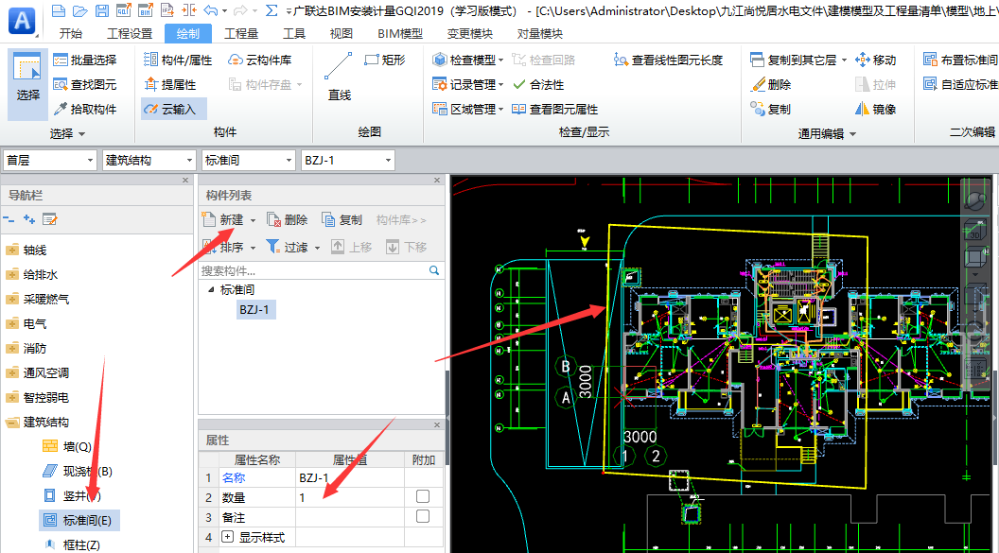
Task: Select 电气 in navigation tree
Action: click(34, 324)
